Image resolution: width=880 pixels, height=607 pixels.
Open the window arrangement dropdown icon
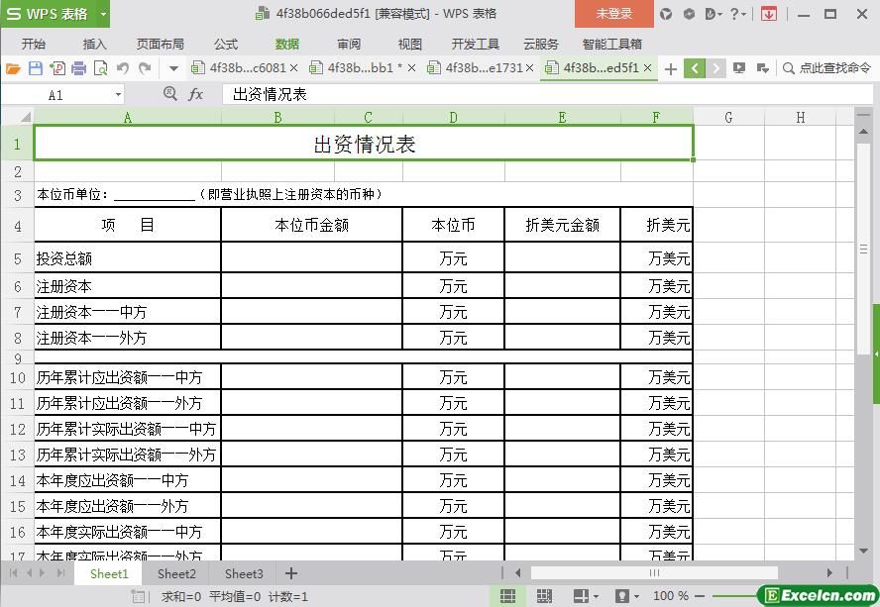coord(762,68)
